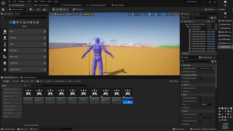Open the Tools menu
Viewport: 233px width, 131px height.
[x=29, y=1]
